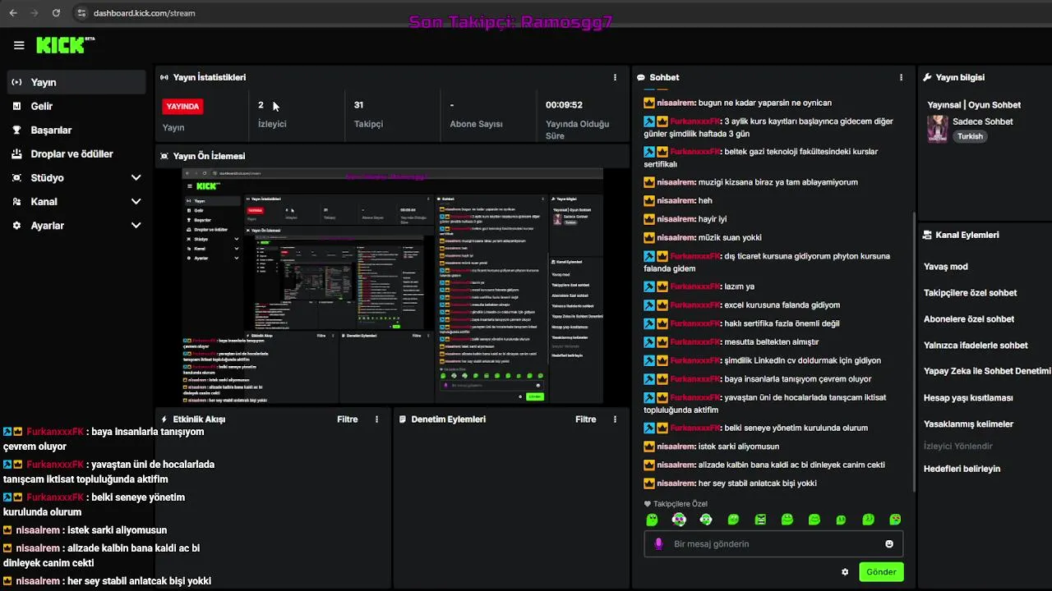Click the browser address bar URL
This screenshot has width=1052, height=591.
point(144,13)
